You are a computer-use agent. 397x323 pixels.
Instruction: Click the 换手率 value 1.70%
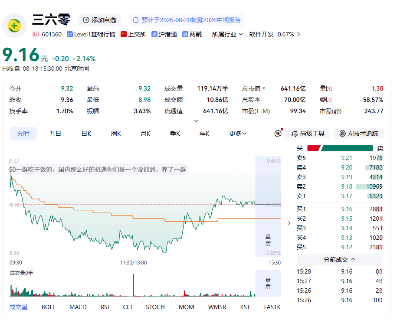point(65,111)
